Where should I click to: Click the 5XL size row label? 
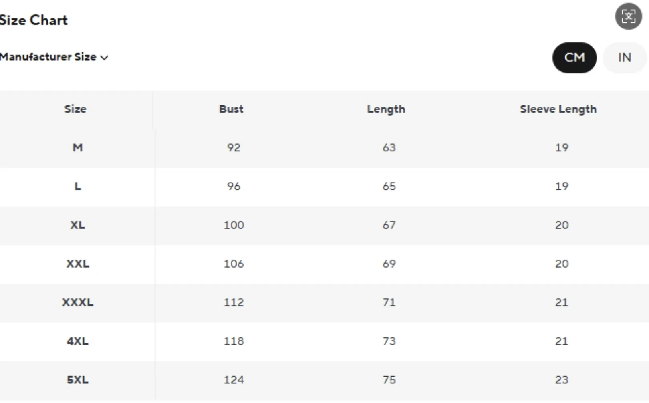[78, 380]
